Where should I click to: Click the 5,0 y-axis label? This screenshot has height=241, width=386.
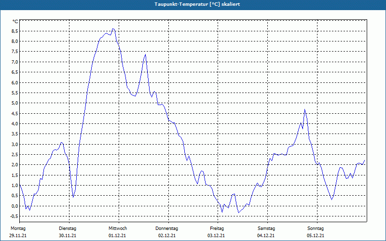14,103
